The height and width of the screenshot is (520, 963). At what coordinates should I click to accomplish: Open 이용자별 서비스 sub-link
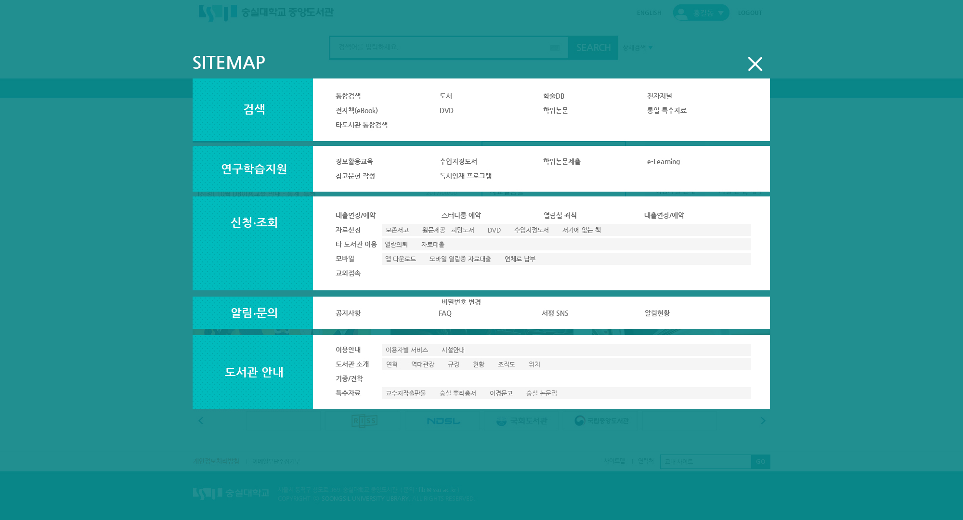tap(407, 350)
